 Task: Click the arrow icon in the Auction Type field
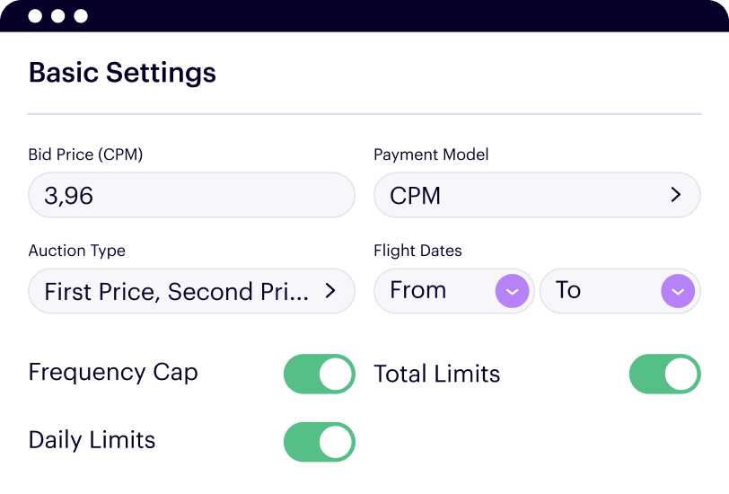329,291
